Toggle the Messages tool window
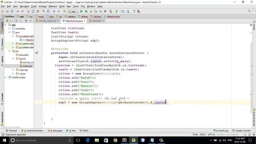Viewport: 256px width, 144px height. point(55,131)
